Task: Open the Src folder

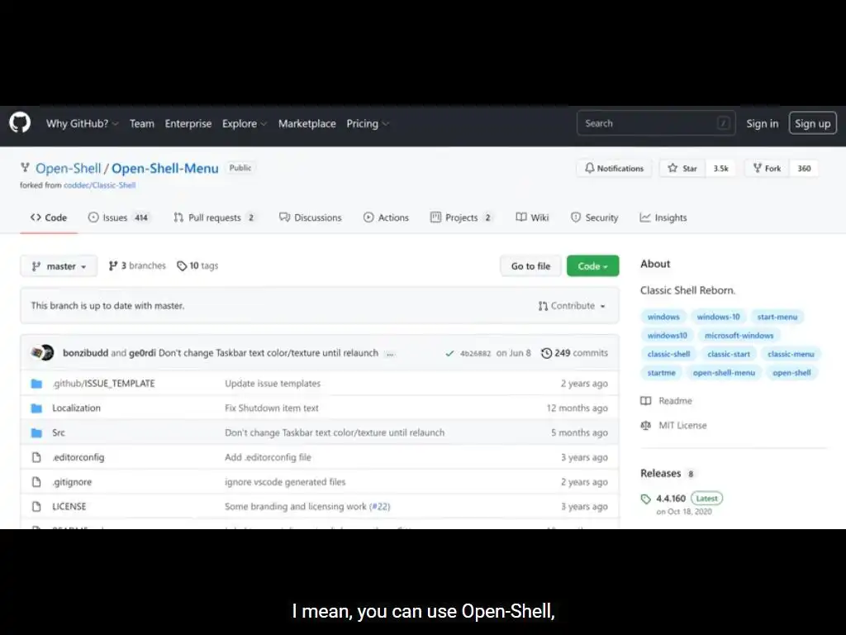Action: pyautogui.click(x=59, y=432)
